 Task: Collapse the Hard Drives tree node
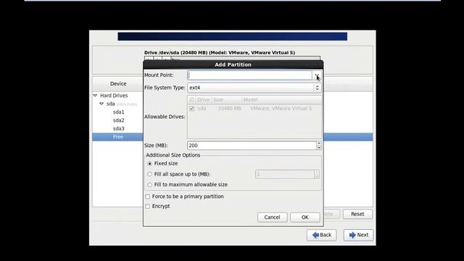(x=95, y=96)
